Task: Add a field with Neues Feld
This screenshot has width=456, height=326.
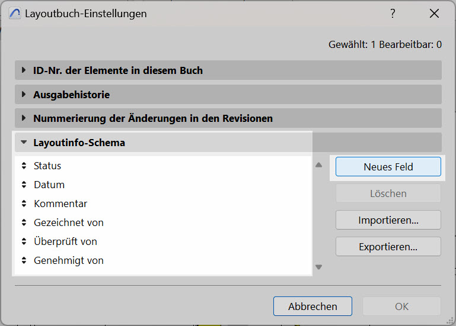Action: click(388, 167)
